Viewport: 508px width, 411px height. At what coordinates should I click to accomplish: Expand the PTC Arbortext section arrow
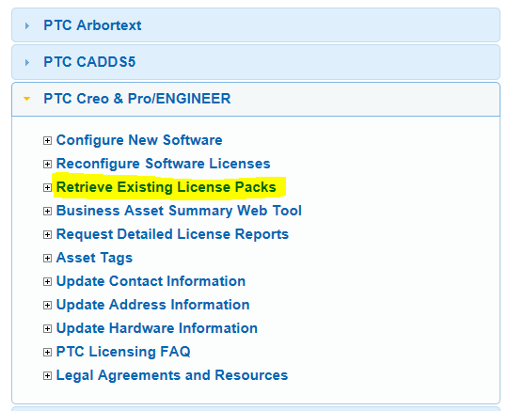pyautogui.click(x=27, y=26)
